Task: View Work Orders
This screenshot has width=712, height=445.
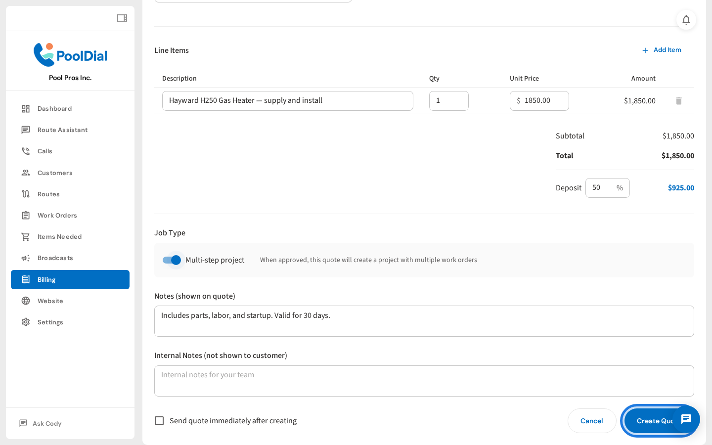Action: [x=57, y=215]
